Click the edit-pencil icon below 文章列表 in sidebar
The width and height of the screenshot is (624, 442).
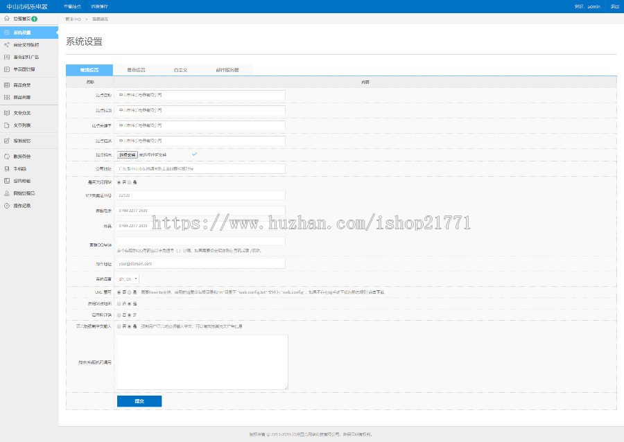click(x=7, y=141)
